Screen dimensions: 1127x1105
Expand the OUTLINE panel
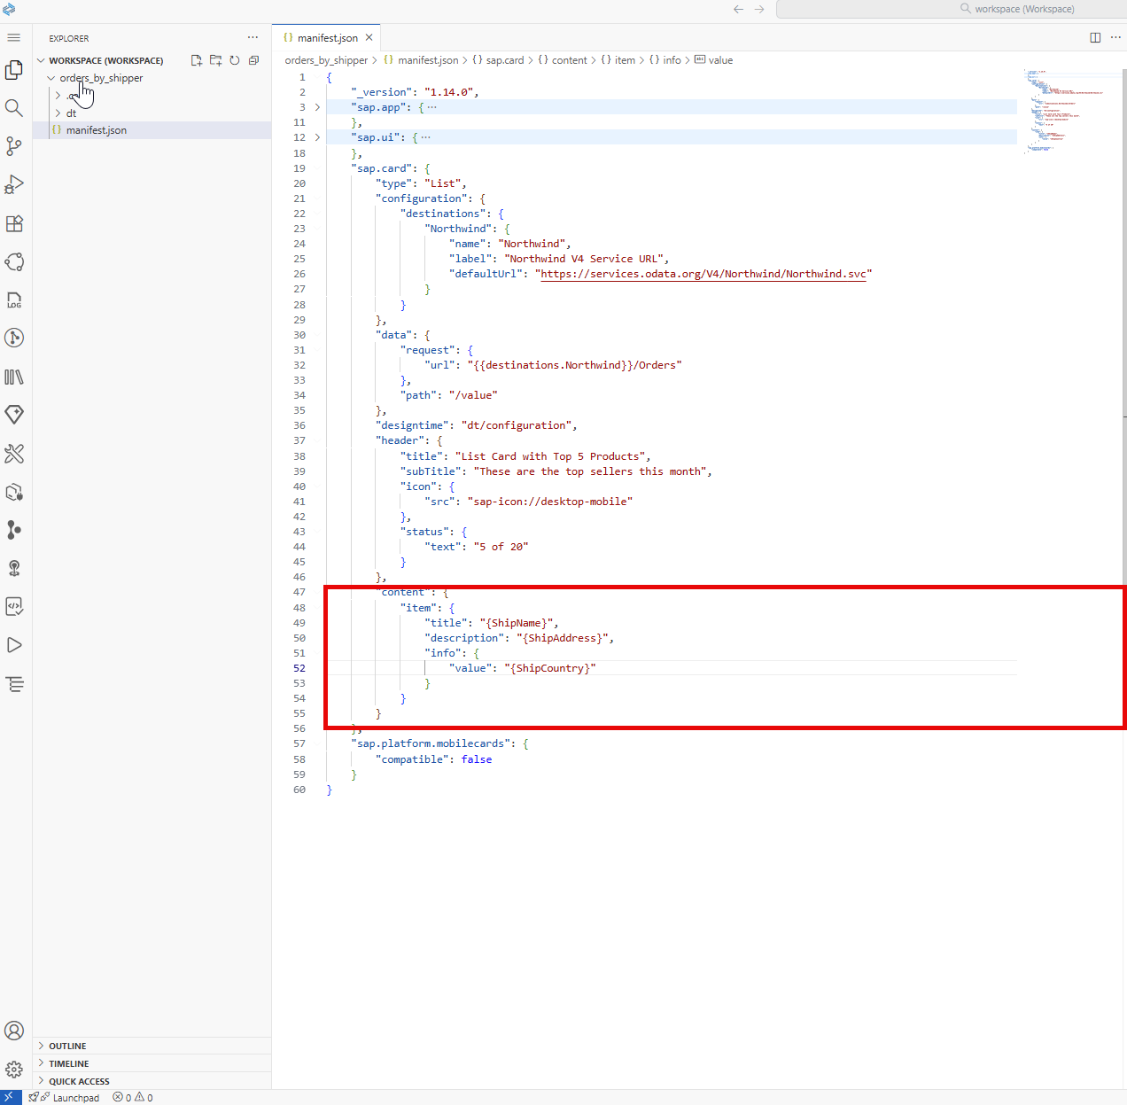[x=41, y=1046]
